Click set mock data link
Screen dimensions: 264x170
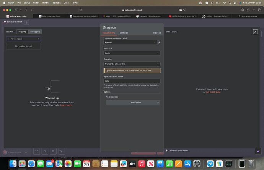(x=213, y=92)
